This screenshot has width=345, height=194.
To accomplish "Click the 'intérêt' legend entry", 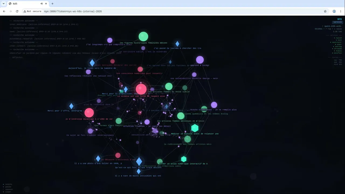I will pyautogui.click(x=8, y=184).
